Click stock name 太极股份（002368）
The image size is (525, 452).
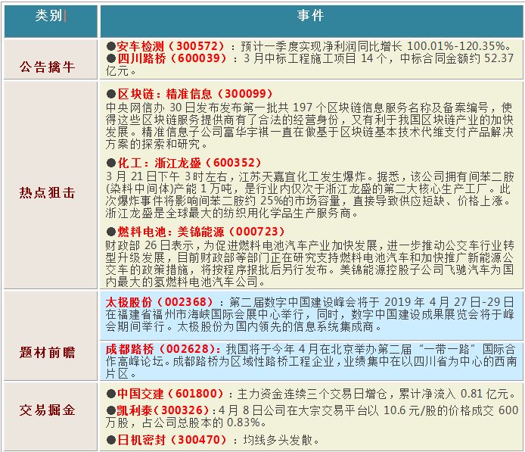point(160,302)
